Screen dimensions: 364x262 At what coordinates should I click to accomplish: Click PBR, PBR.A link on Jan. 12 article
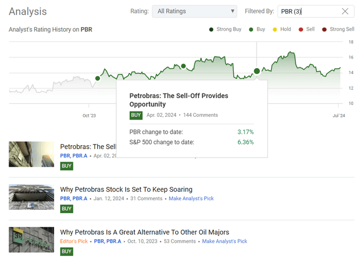73,198
